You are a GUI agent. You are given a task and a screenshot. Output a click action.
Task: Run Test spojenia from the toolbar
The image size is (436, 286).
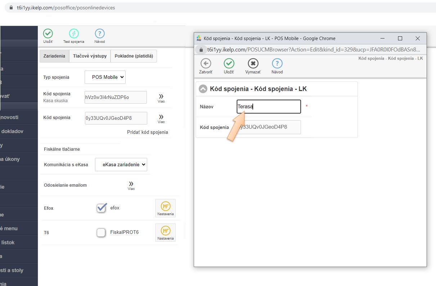tap(73, 34)
